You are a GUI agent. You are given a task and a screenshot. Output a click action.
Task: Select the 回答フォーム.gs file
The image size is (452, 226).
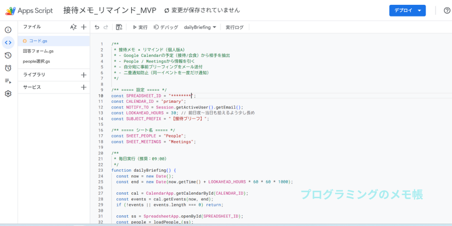click(x=38, y=51)
